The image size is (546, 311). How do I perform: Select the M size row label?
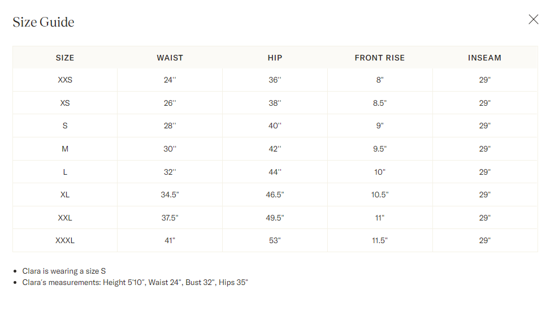[x=65, y=149]
